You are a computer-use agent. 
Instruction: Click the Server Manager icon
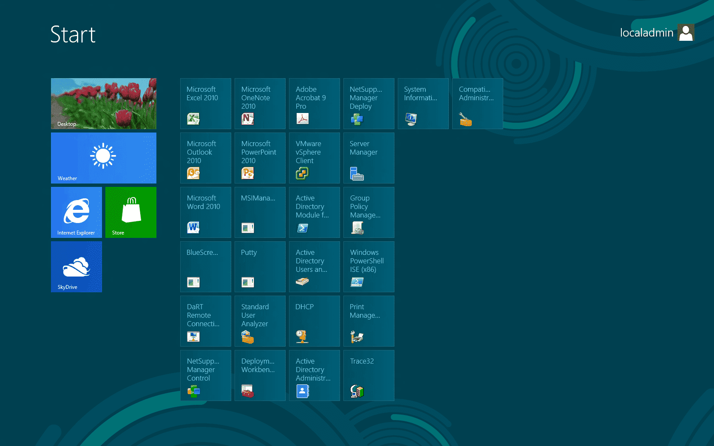click(357, 173)
